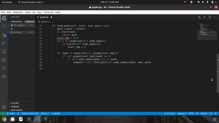The width and height of the screenshot is (219, 123).
Task: Open the Run and Debug view
Action: [4, 43]
